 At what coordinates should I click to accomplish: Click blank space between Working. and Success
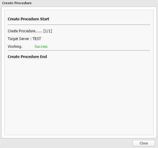(x=28, y=47)
